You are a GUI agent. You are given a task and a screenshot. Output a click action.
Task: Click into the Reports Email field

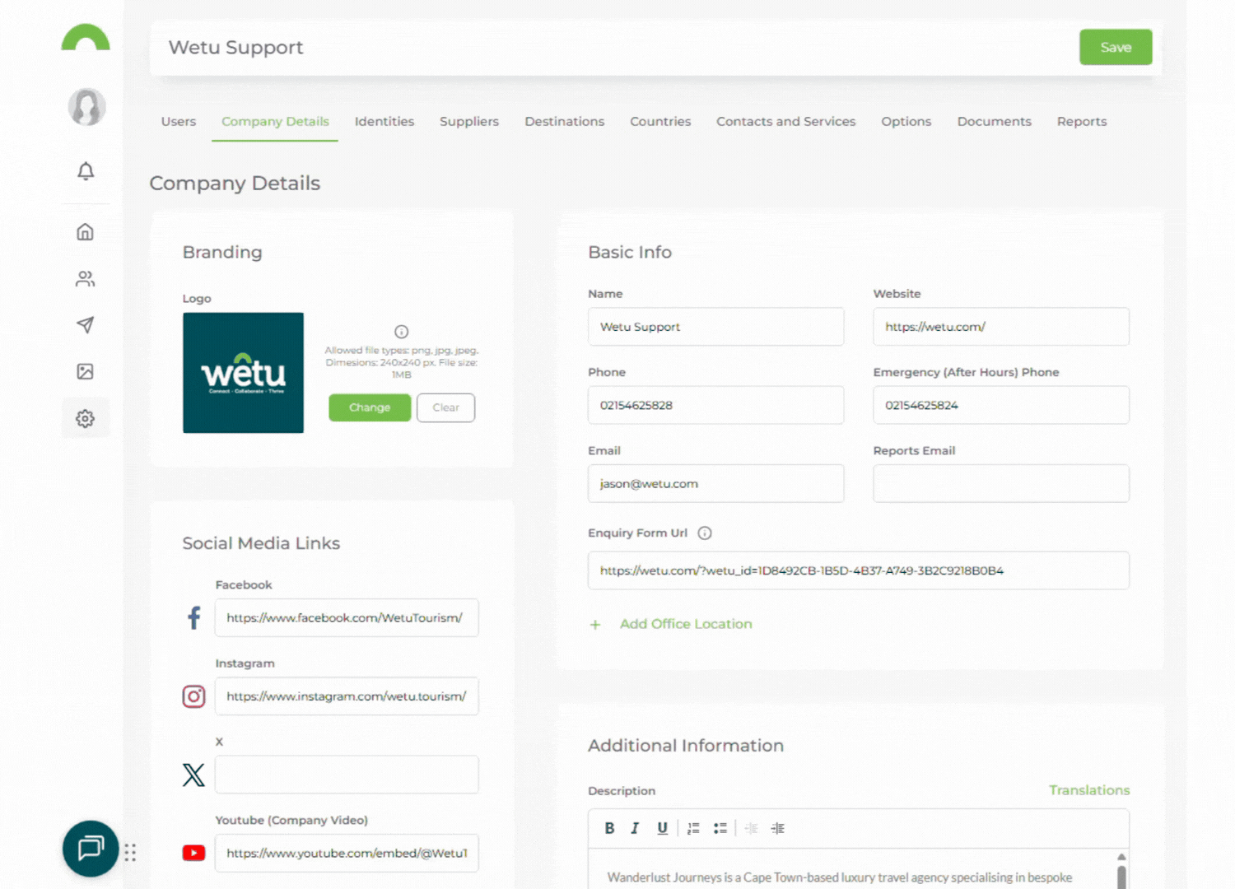1000,484
